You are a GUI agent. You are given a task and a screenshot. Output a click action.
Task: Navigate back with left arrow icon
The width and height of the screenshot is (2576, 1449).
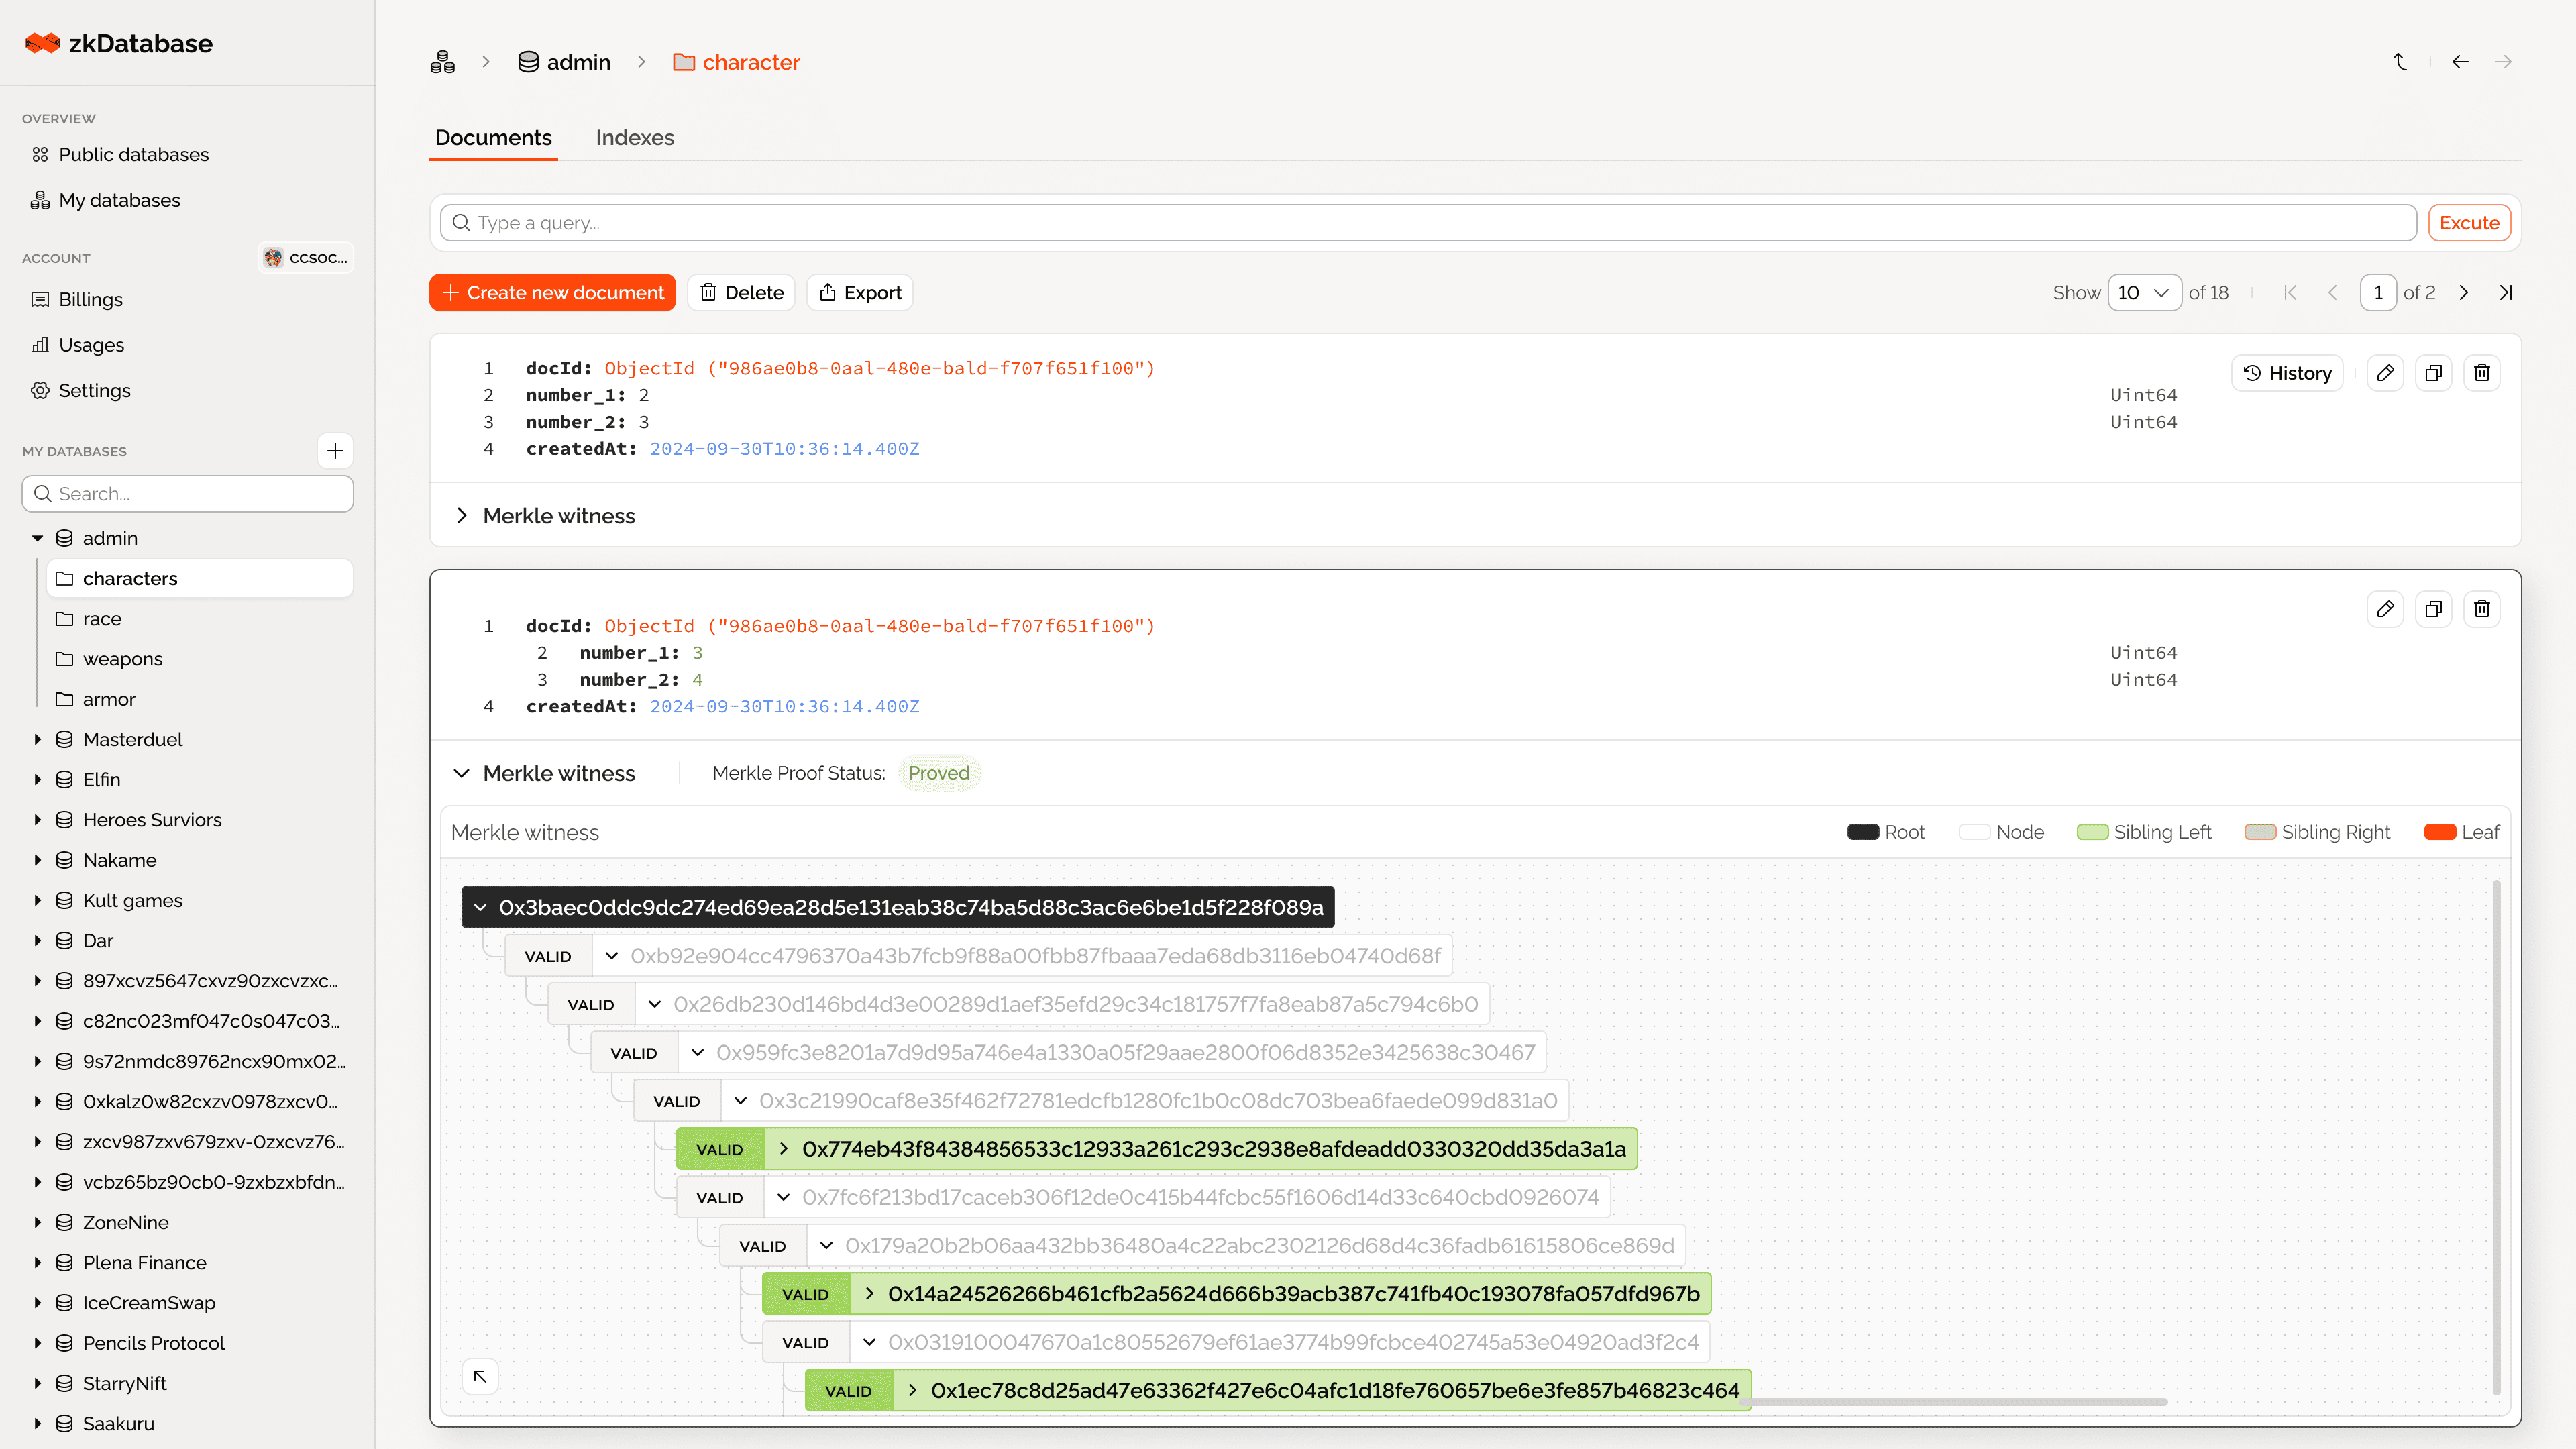pyautogui.click(x=2460, y=62)
